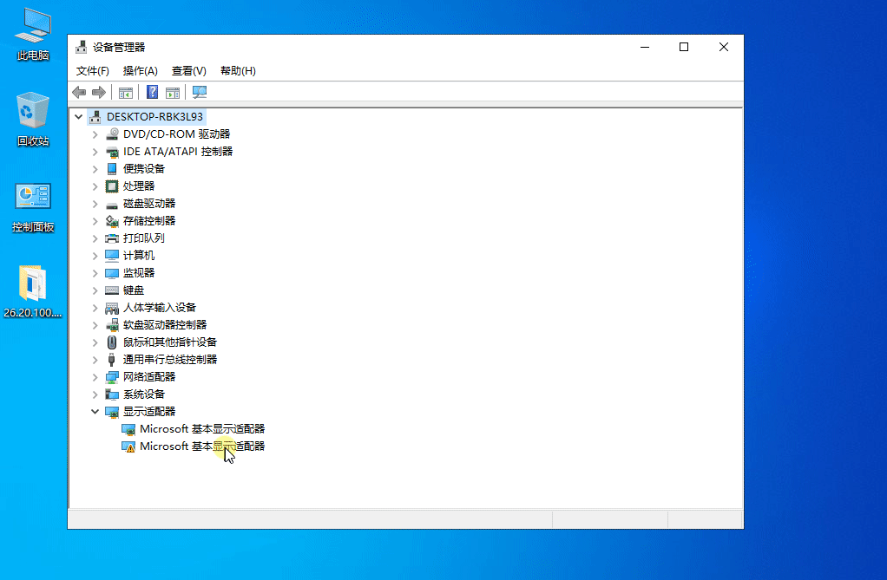Click the Forward arrow toolbar icon
This screenshot has width=887, height=580.
tap(99, 92)
